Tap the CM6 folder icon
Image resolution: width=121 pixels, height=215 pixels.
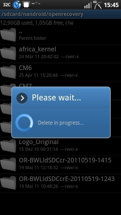coord(8,72)
